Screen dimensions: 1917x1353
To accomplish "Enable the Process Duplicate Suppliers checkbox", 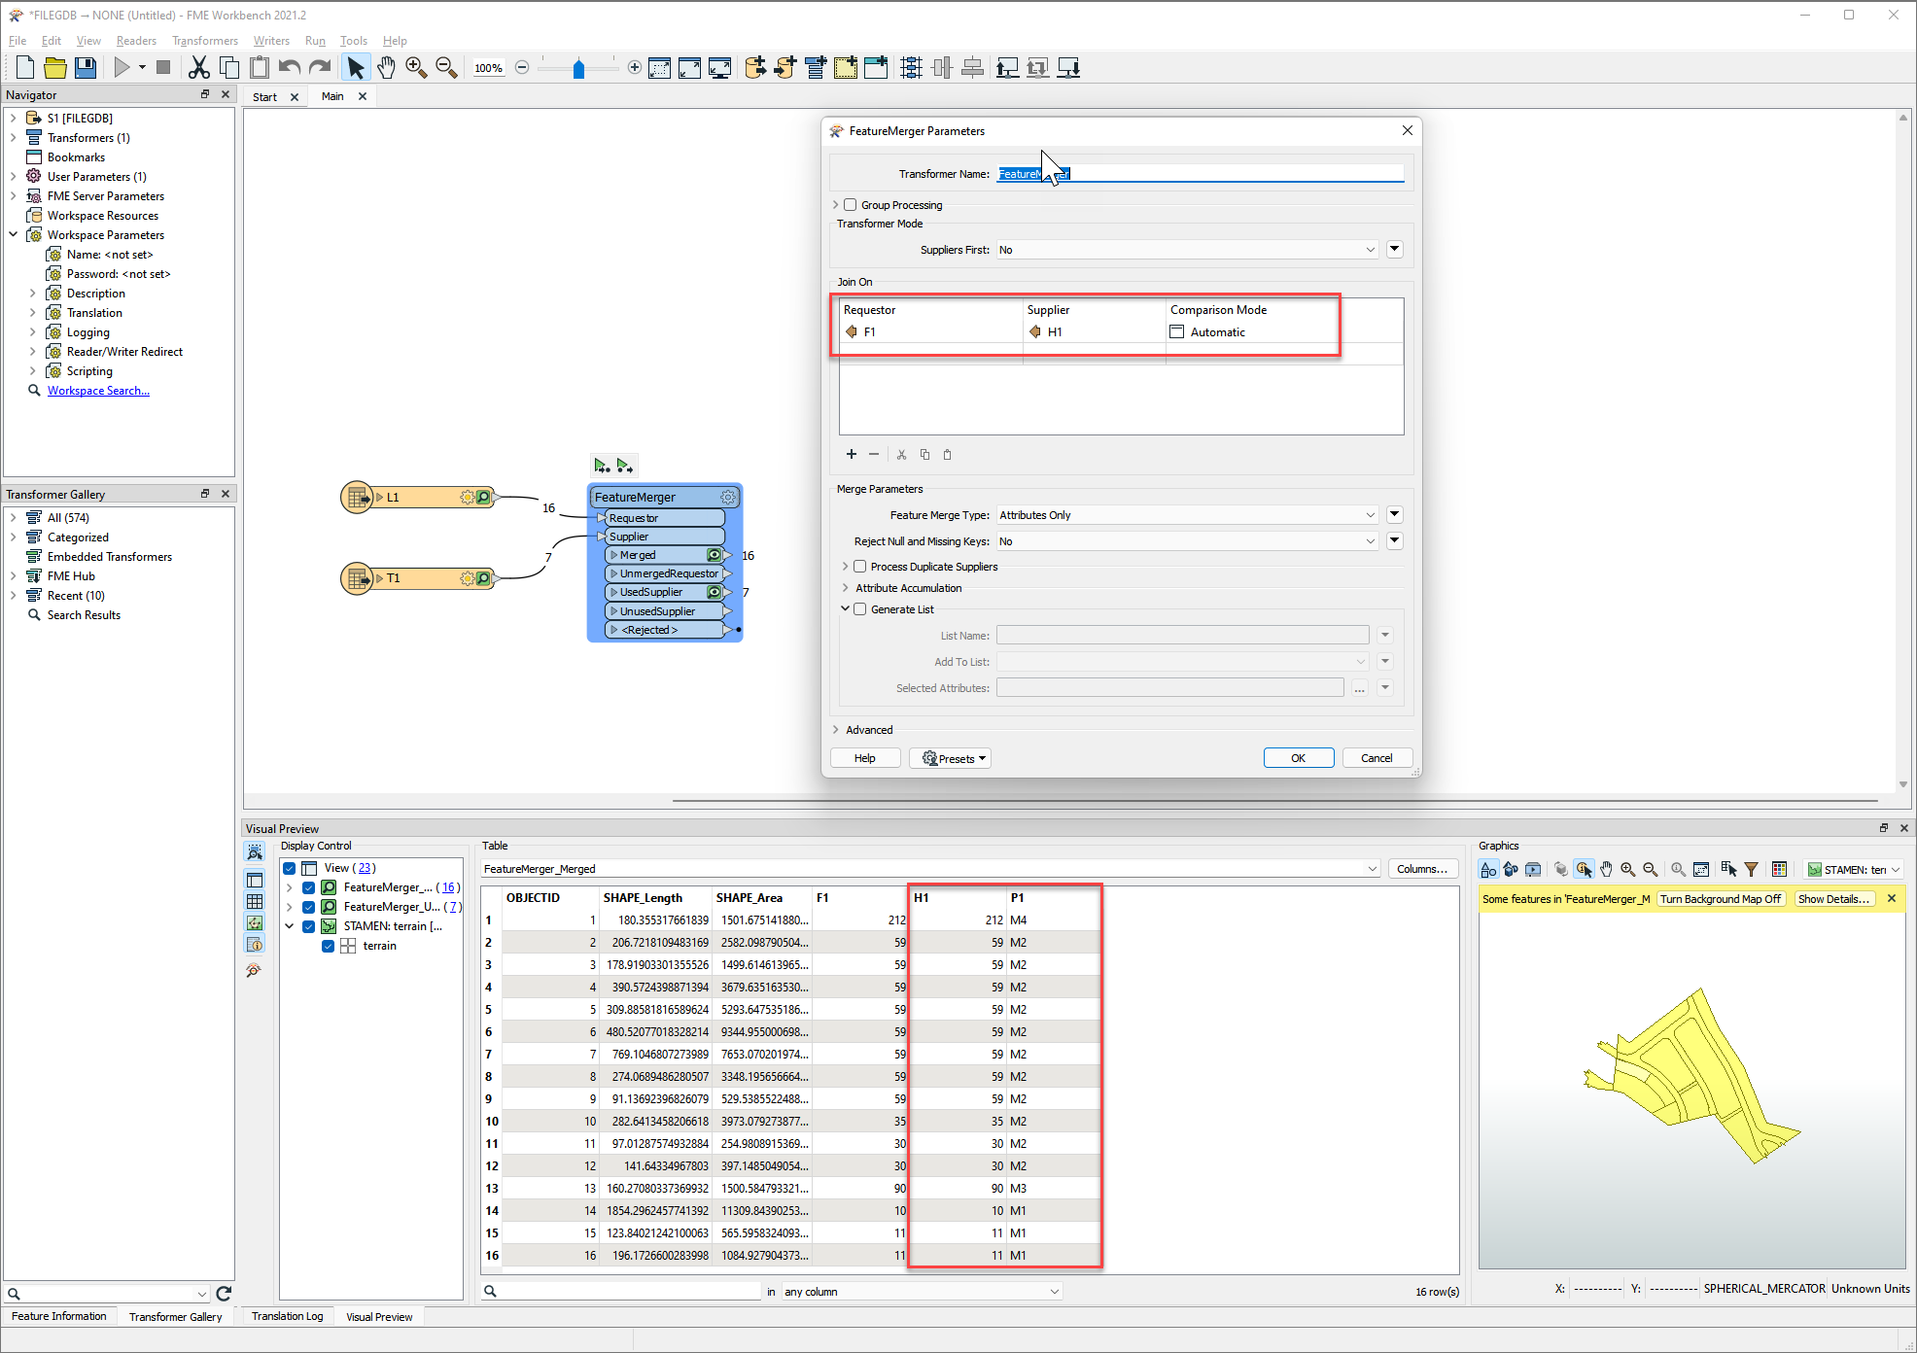I will point(860,567).
